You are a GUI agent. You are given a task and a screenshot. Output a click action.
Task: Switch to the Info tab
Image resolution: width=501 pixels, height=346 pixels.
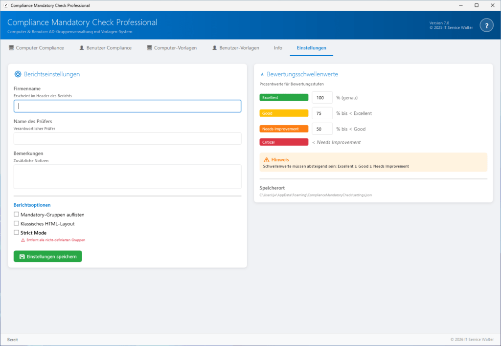tap(278, 47)
